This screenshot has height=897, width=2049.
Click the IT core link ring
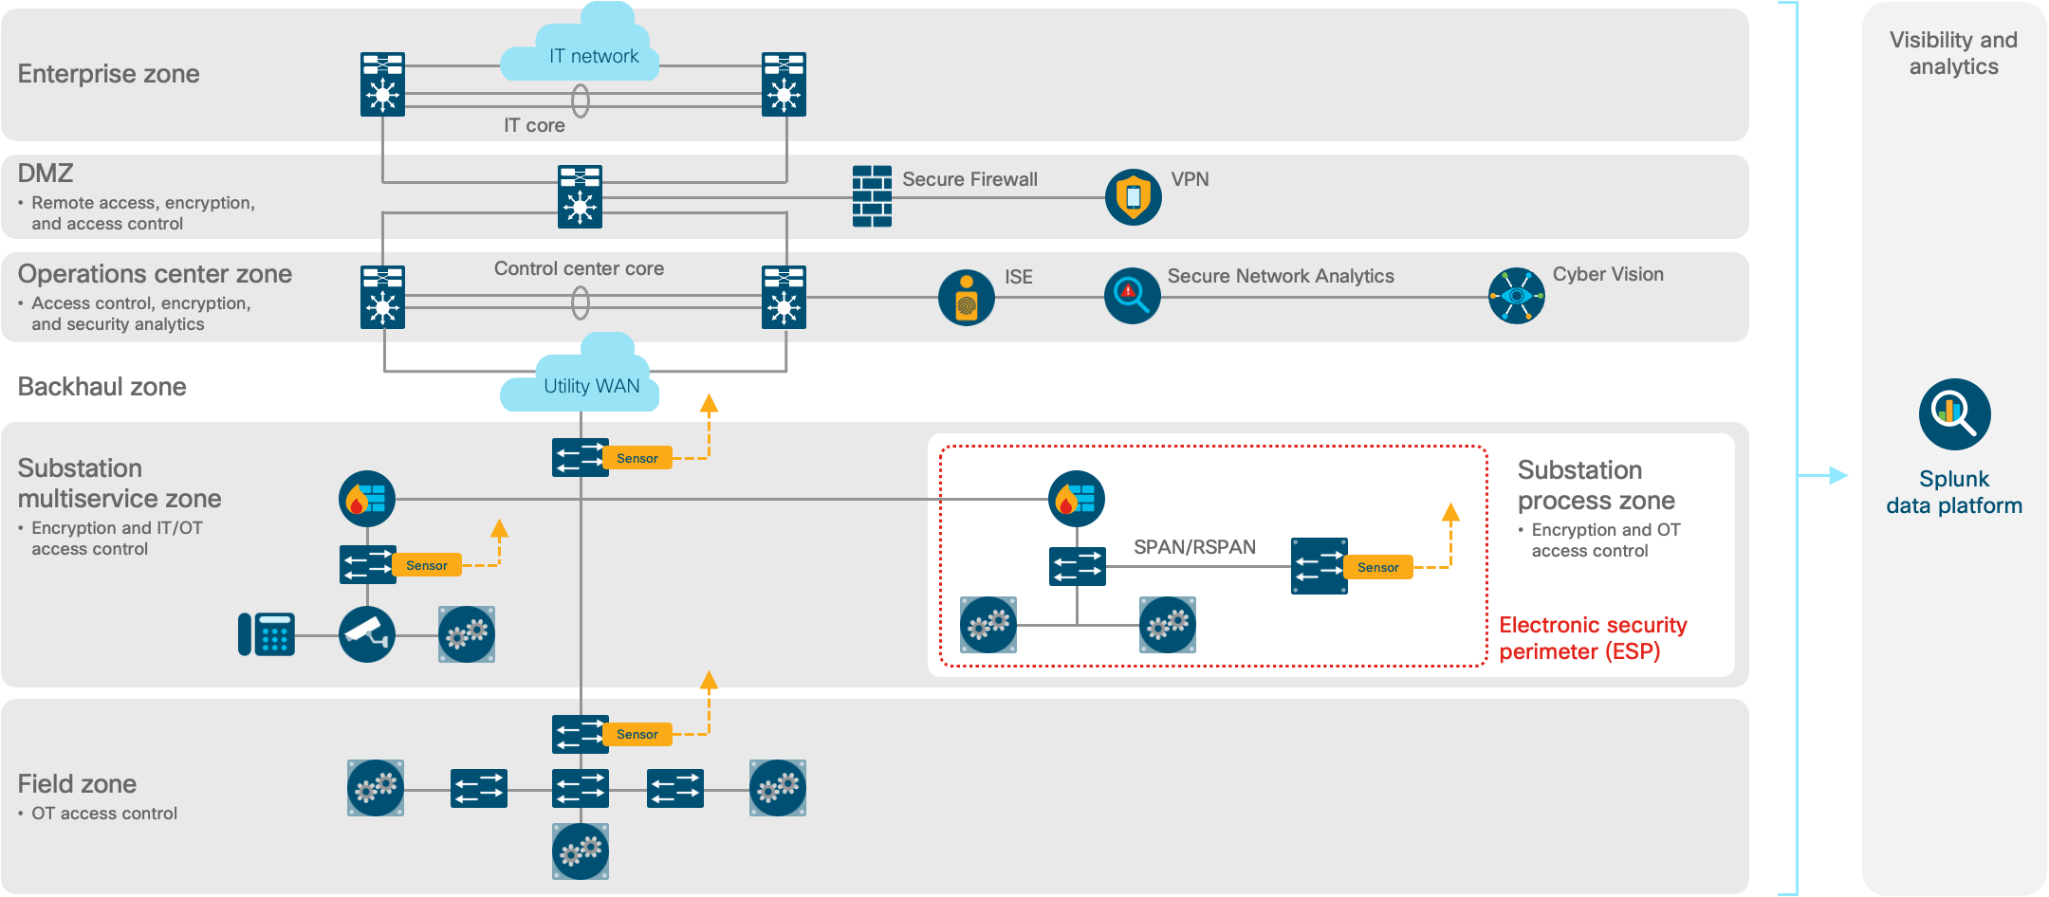point(581,101)
